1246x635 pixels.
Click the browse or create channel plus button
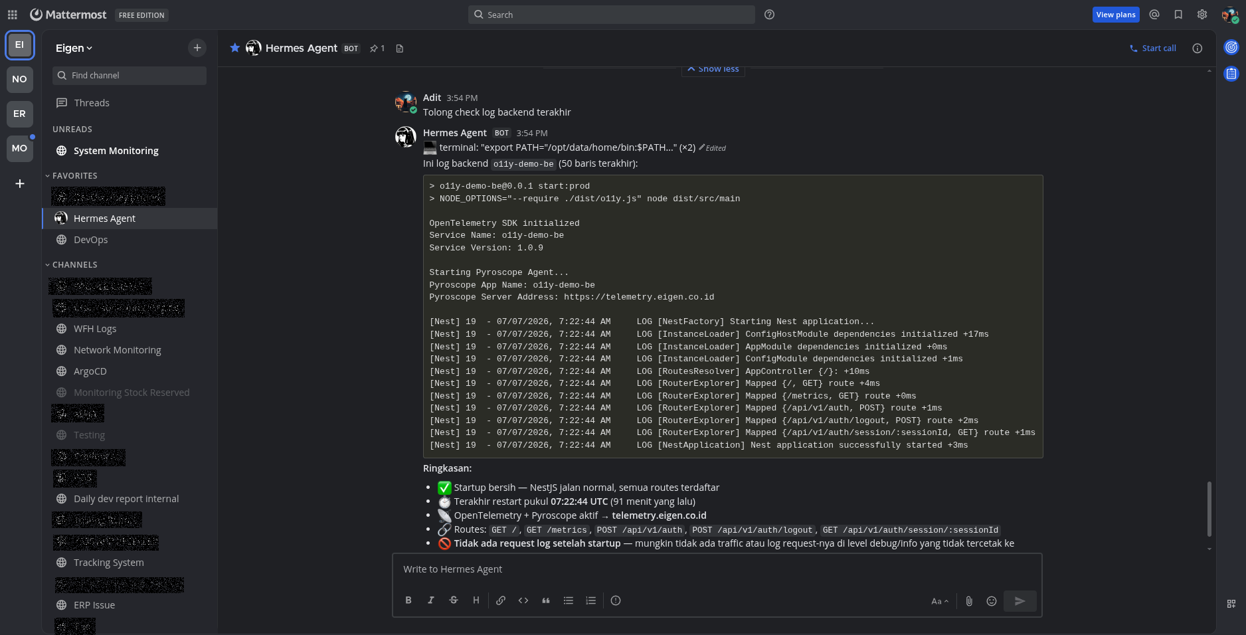(197, 48)
